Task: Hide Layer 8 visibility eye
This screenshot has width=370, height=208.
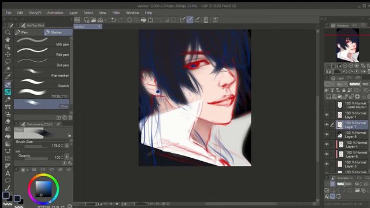Action: coord(327,135)
